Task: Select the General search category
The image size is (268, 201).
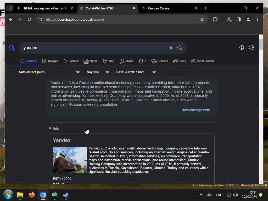Action: (29, 61)
